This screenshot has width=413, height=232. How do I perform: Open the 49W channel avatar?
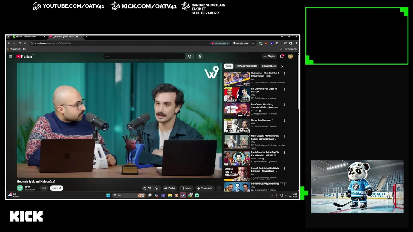point(20,188)
